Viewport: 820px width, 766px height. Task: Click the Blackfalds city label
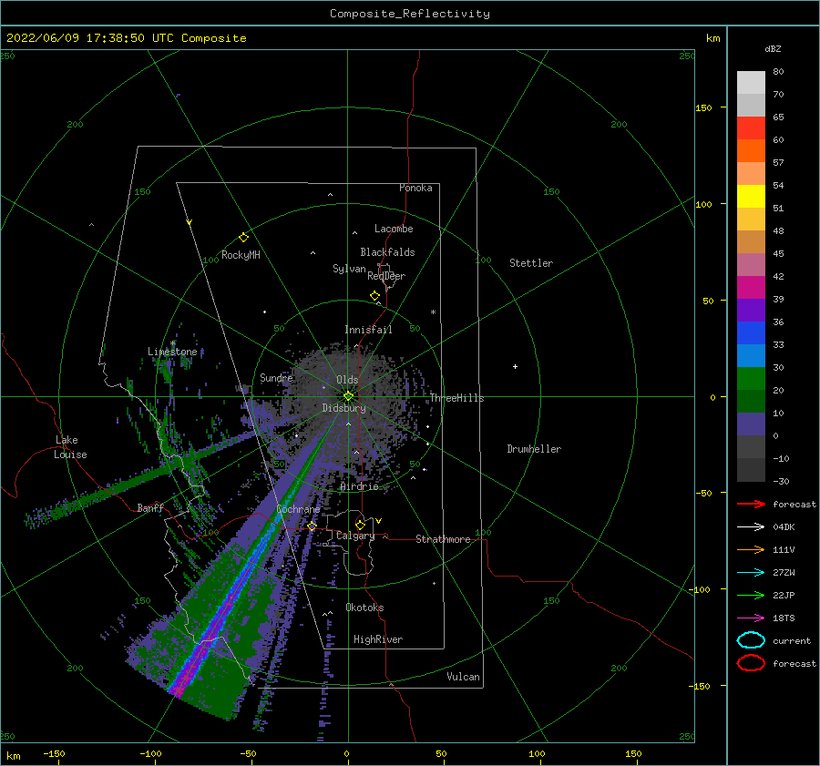[x=387, y=252]
